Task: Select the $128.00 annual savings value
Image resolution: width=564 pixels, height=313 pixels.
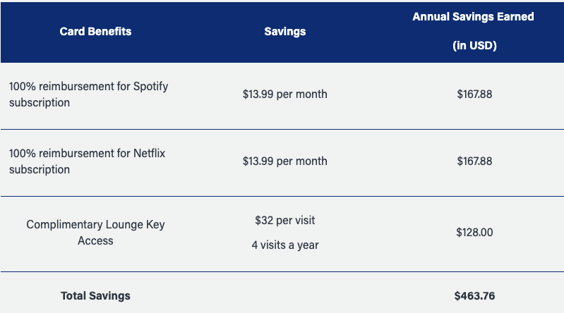Action: coord(474,233)
